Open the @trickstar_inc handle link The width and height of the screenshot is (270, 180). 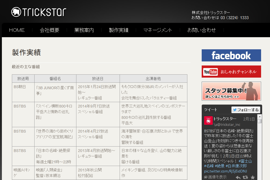point(227,124)
